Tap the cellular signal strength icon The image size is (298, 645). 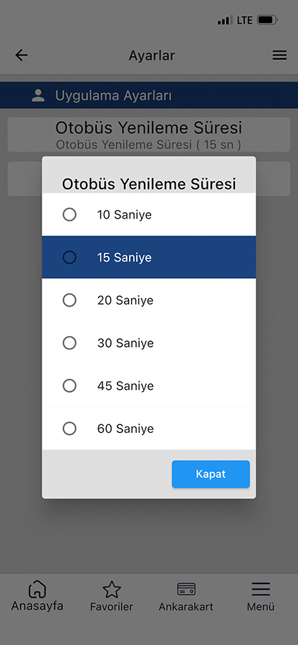click(225, 20)
